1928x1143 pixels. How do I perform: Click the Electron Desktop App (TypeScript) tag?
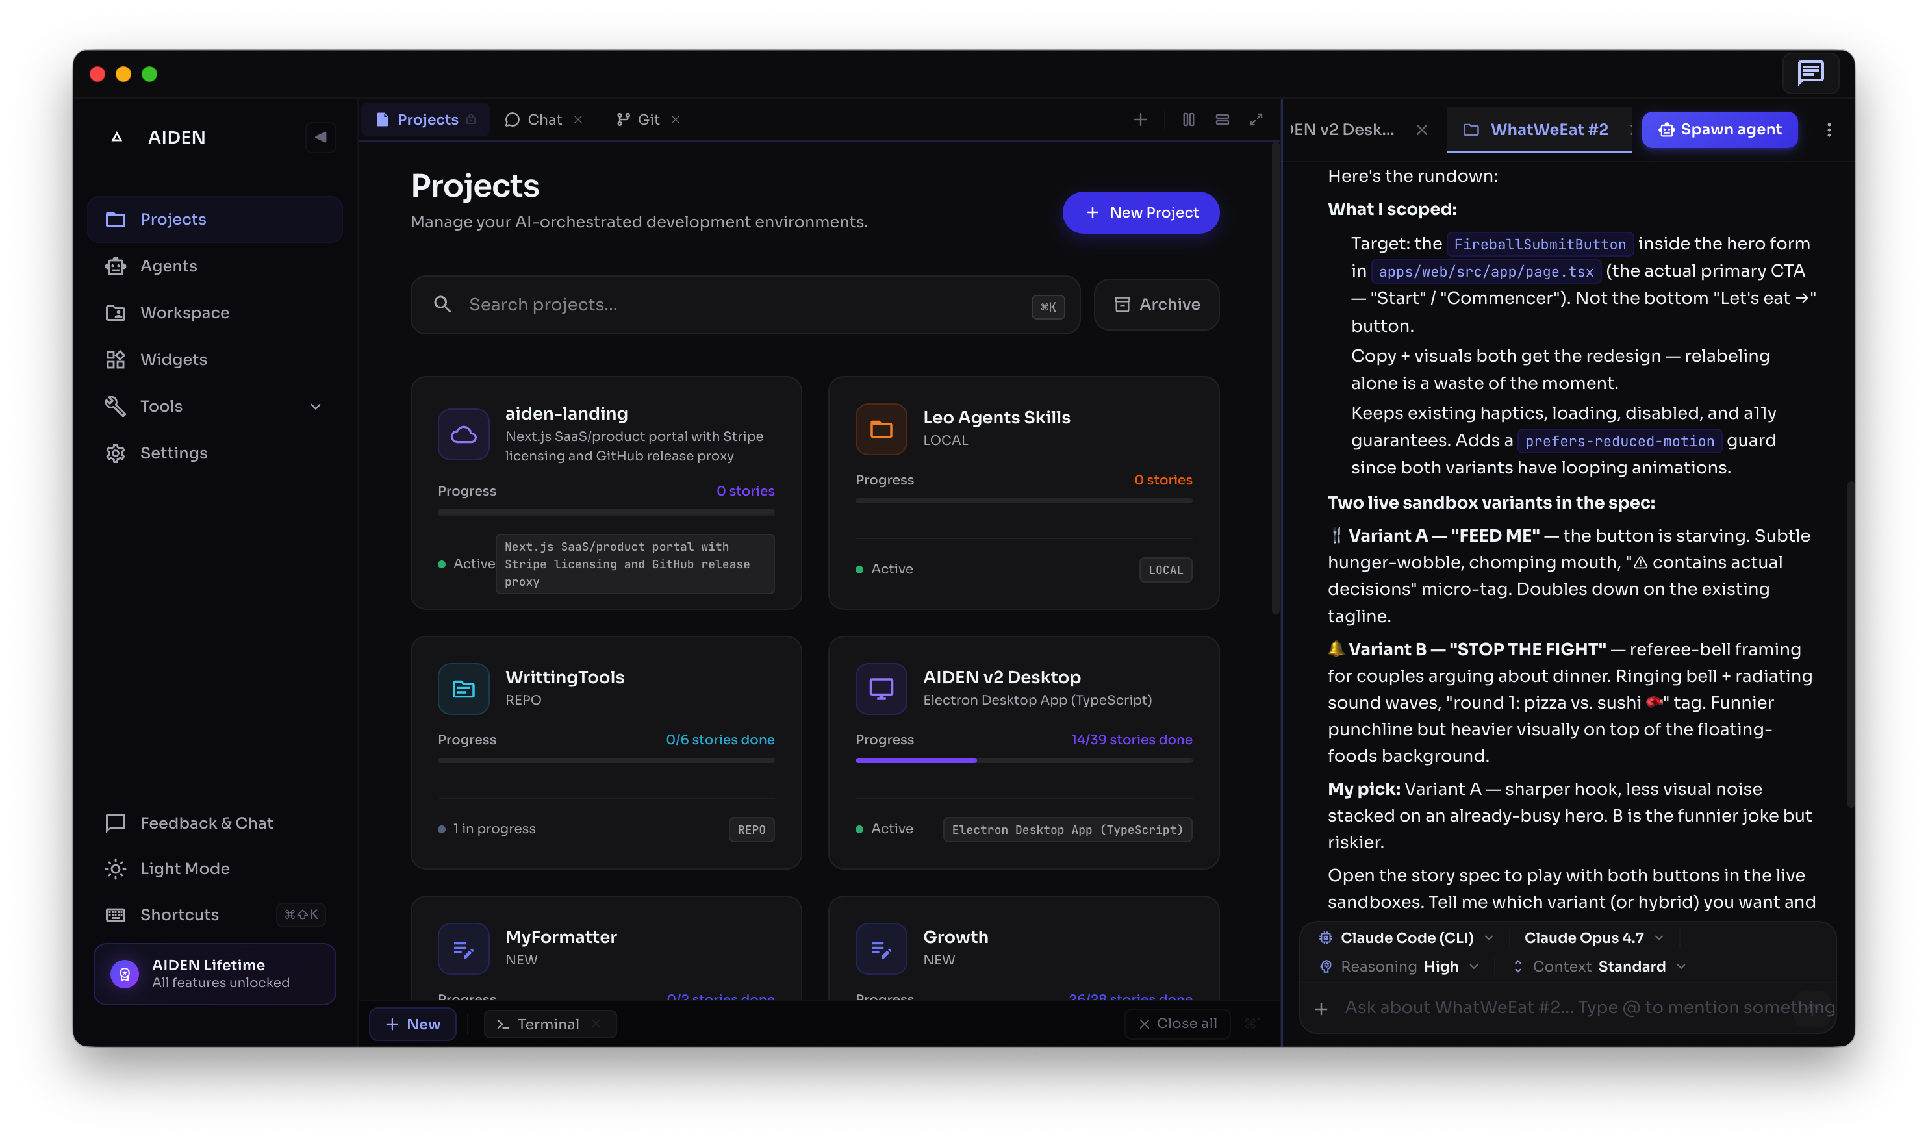click(x=1067, y=829)
